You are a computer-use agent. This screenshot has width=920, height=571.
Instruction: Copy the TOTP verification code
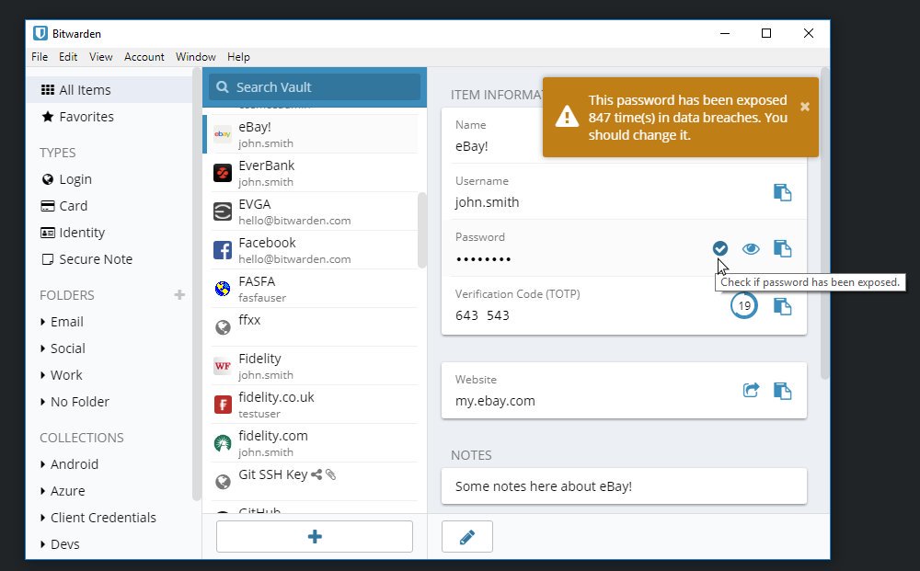(782, 306)
